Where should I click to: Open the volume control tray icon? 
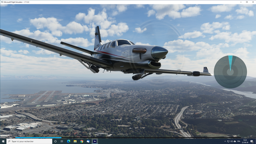pyautogui.click(x=232, y=141)
